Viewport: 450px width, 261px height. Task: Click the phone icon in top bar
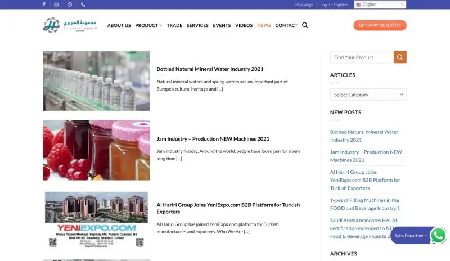[x=83, y=4]
